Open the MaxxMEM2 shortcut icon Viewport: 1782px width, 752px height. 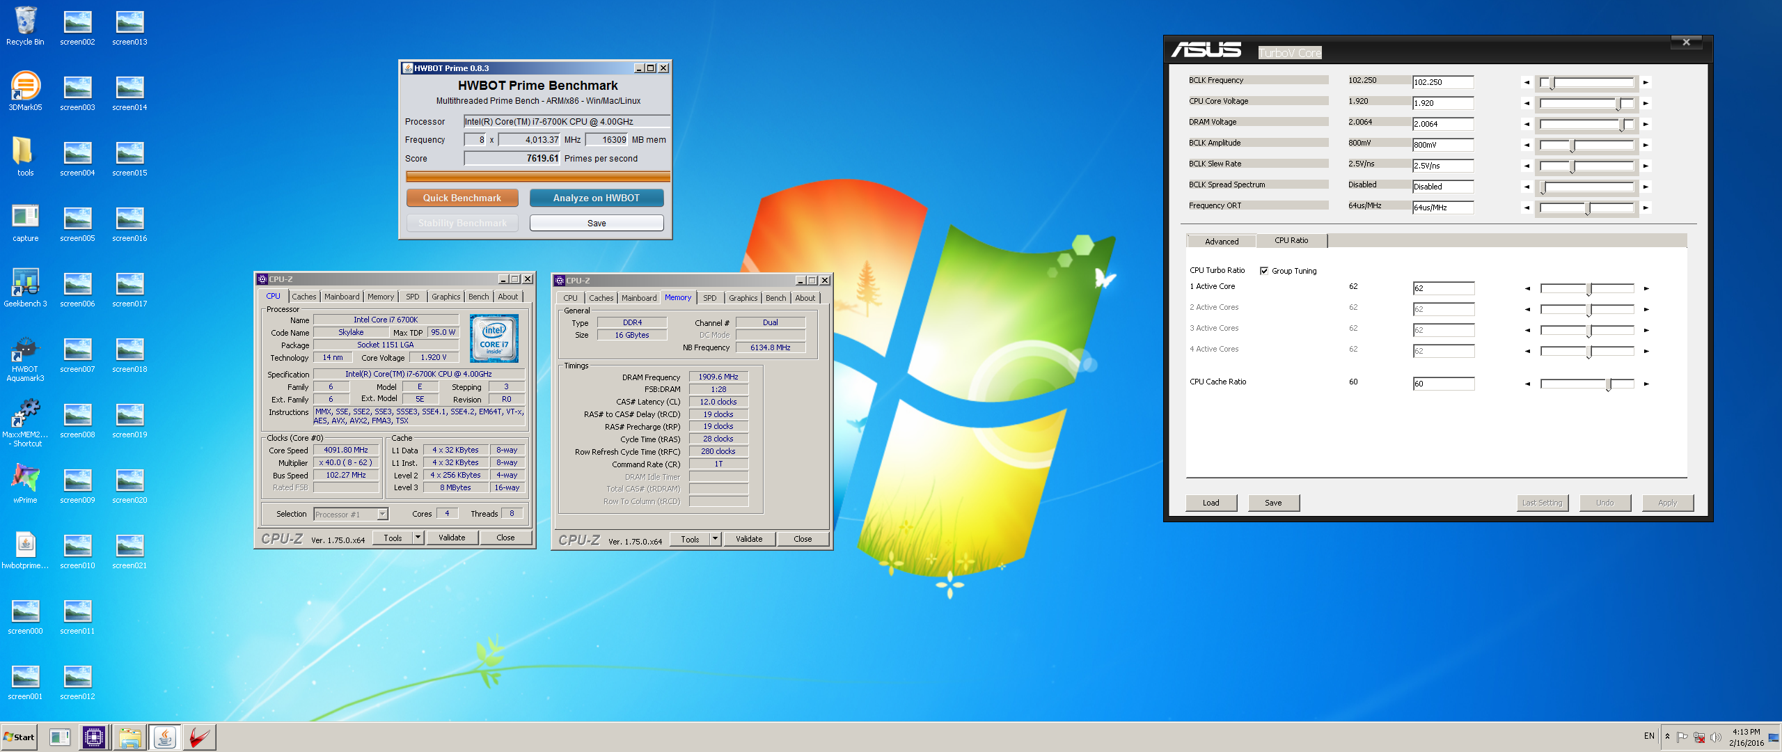coord(25,423)
